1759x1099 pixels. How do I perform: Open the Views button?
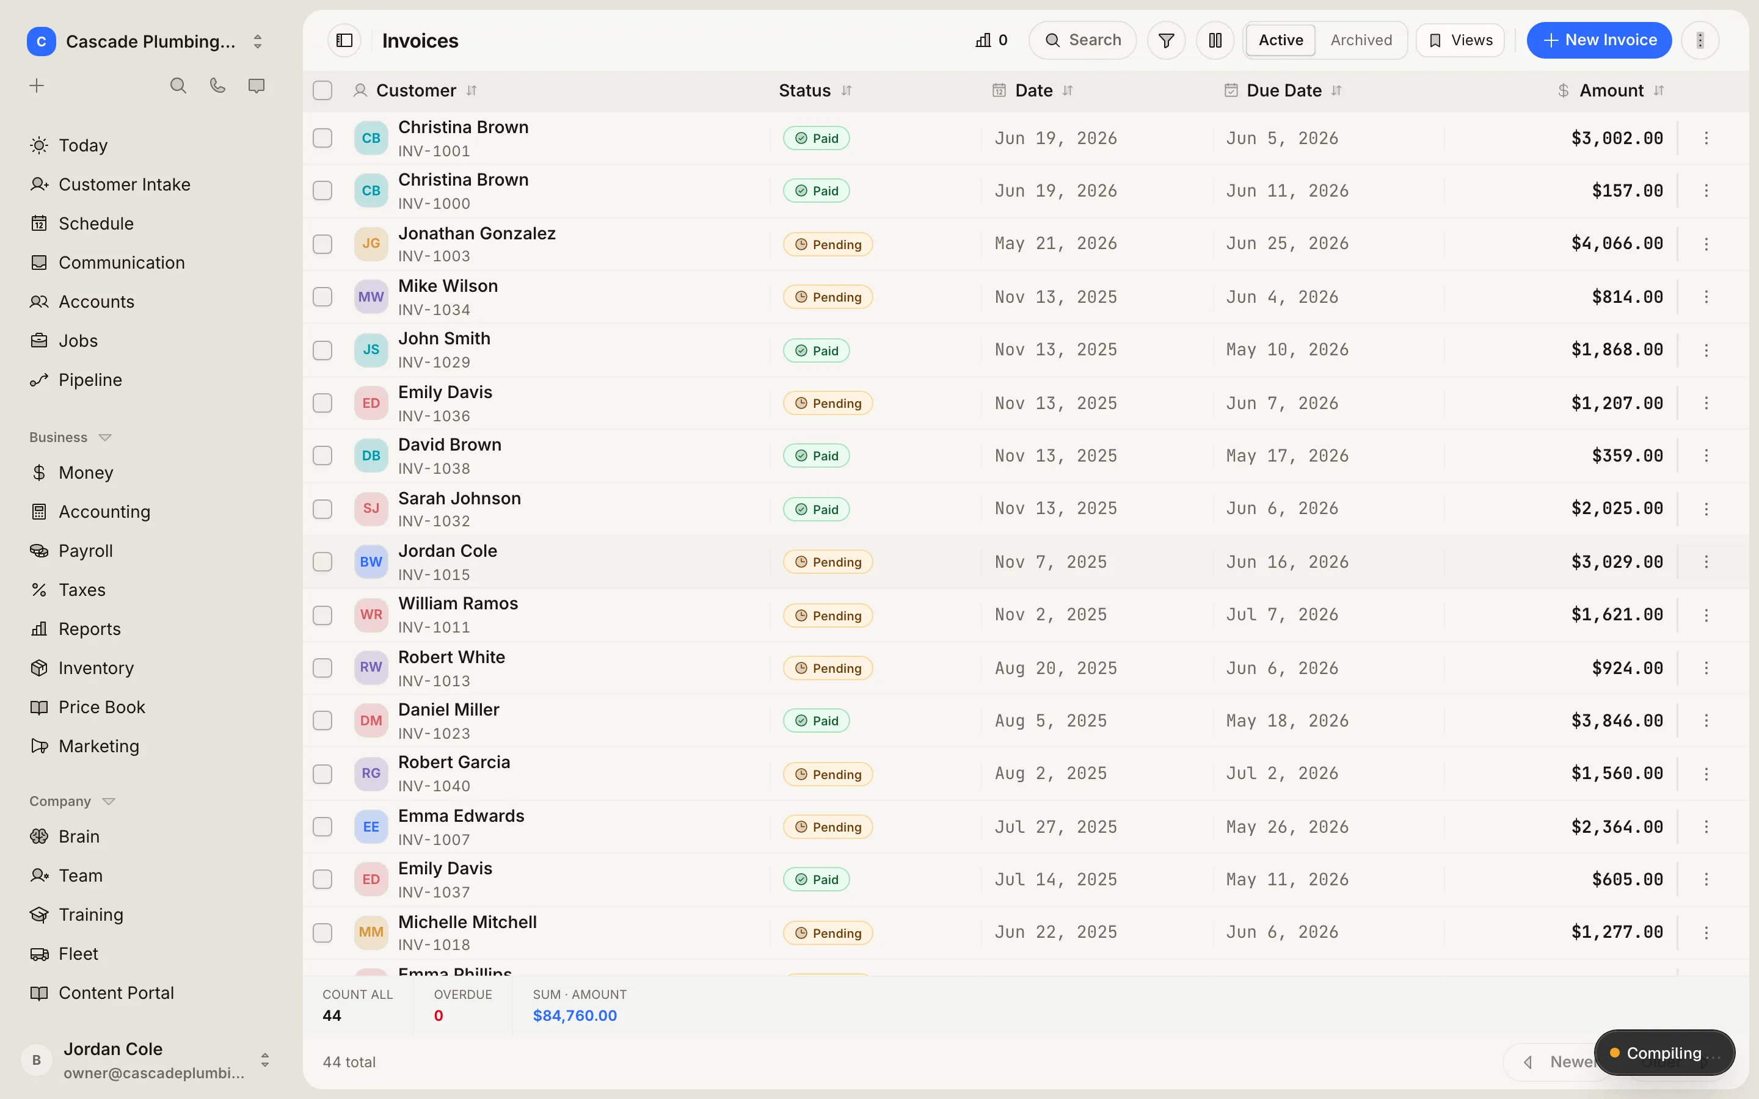pos(1460,40)
